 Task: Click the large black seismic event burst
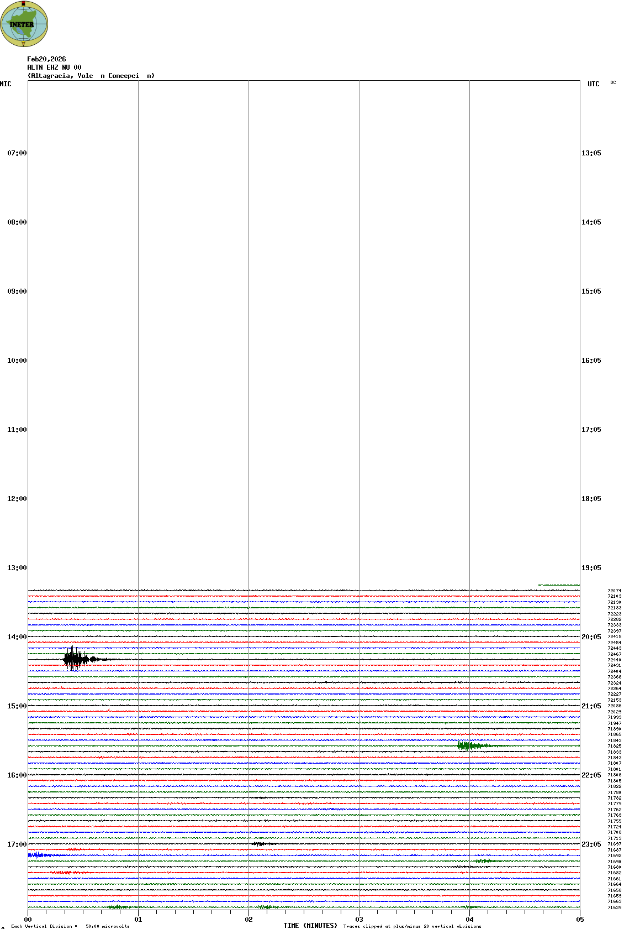[76, 659]
